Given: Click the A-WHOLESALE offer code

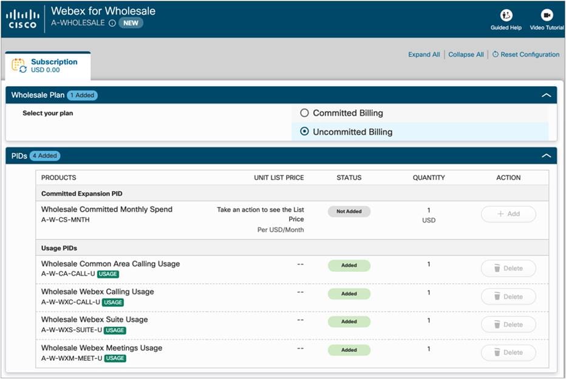Looking at the screenshot, I should pyautogui.click(x=78, y=23).
